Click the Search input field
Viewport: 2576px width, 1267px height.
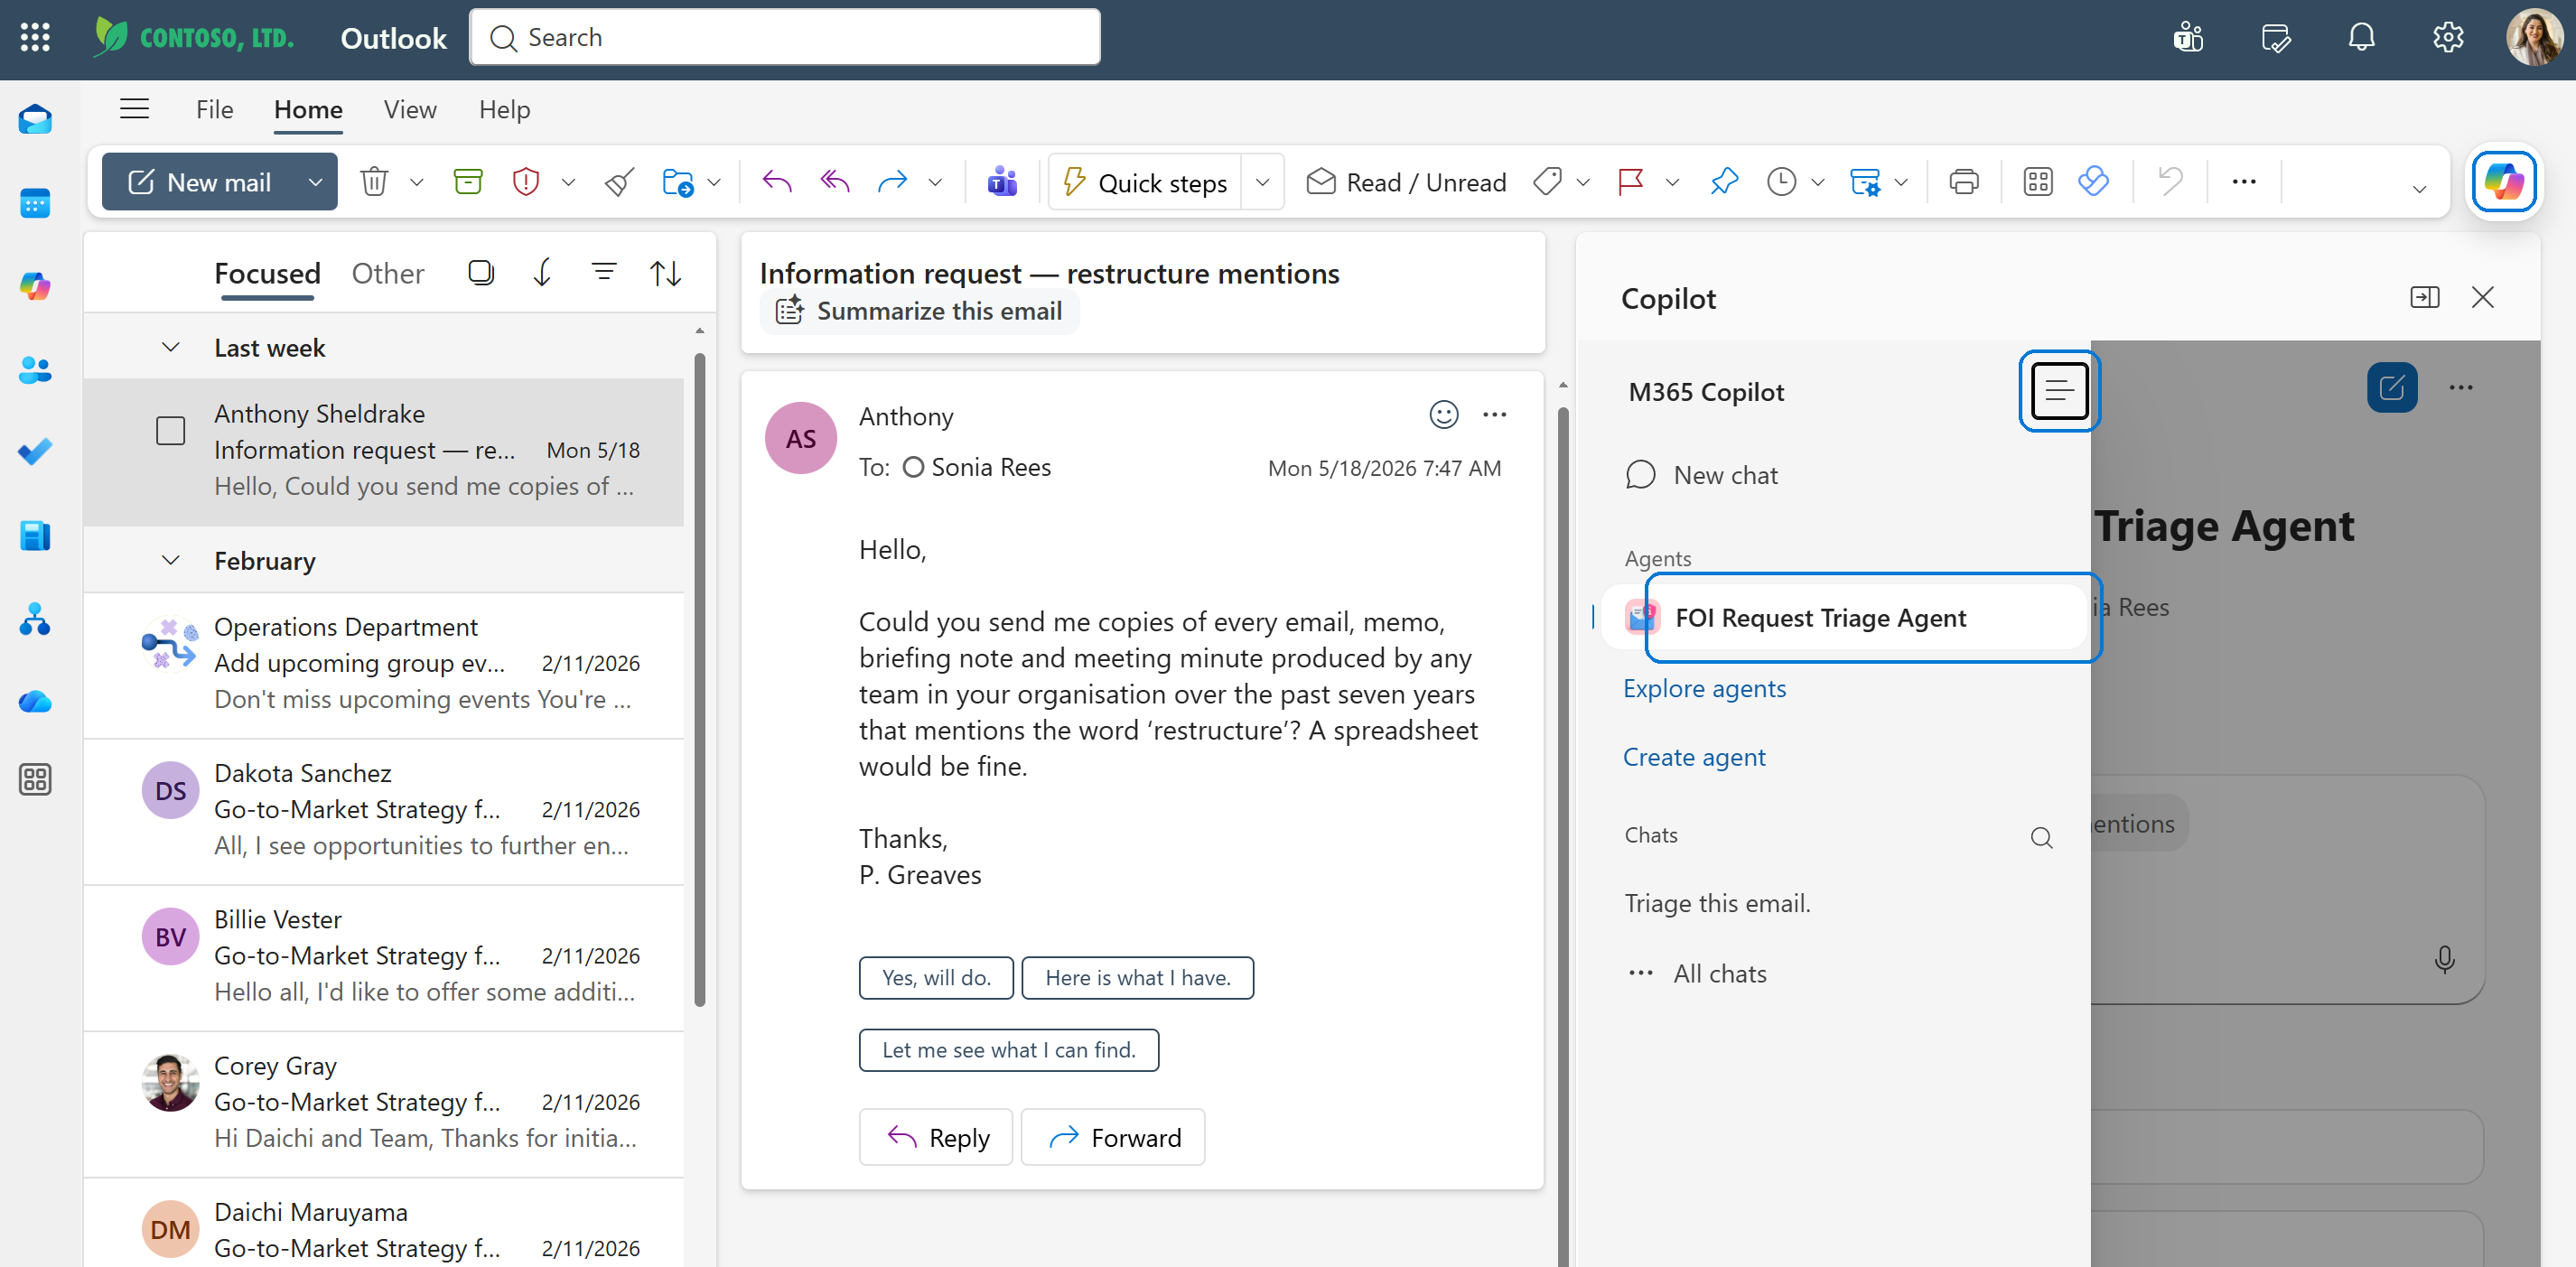(785, 38)
